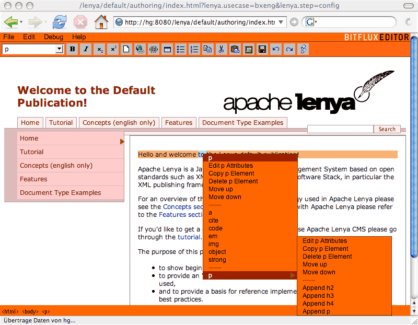This screenshot has height=325, width=418.
Task: Toggle italic formatting in editor toolbar
Action: click(x=86, y=49)
